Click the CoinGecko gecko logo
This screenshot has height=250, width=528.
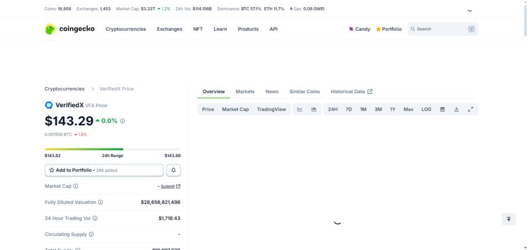(x=50, y=29)
